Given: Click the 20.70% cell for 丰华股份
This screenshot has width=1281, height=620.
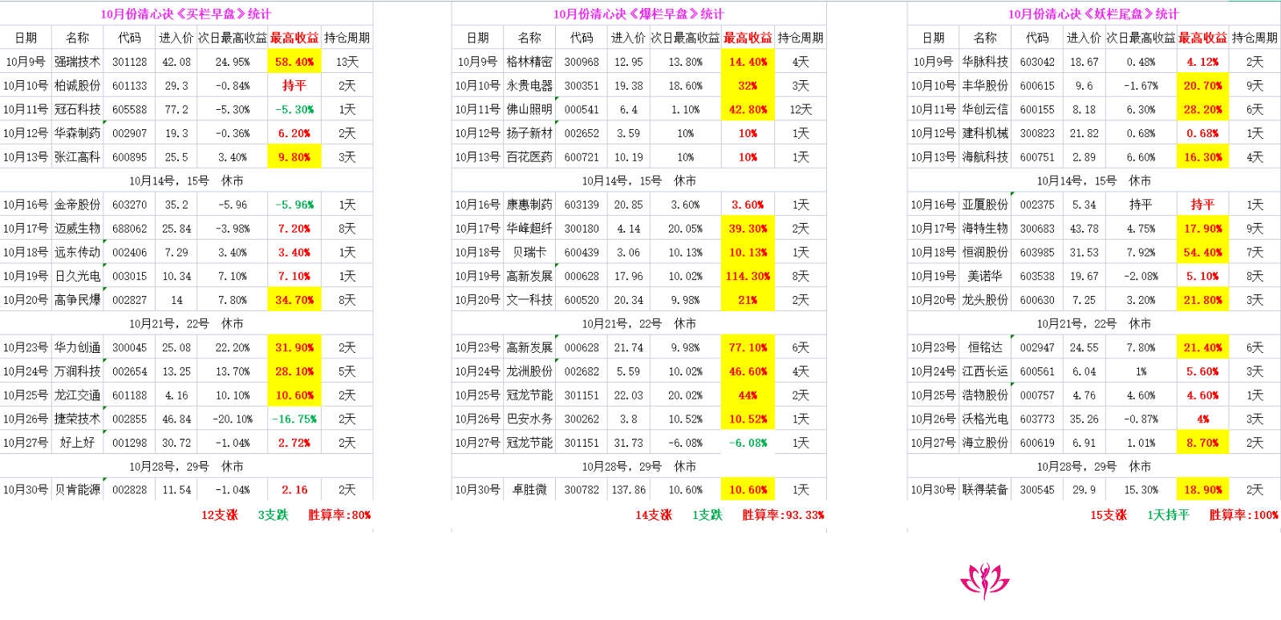Looking at the screenshot, I should (1202, 86).
